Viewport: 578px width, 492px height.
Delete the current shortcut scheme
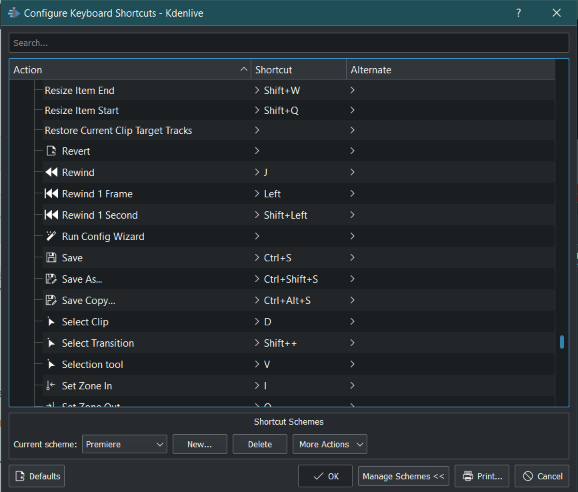(x=260, y=444)
